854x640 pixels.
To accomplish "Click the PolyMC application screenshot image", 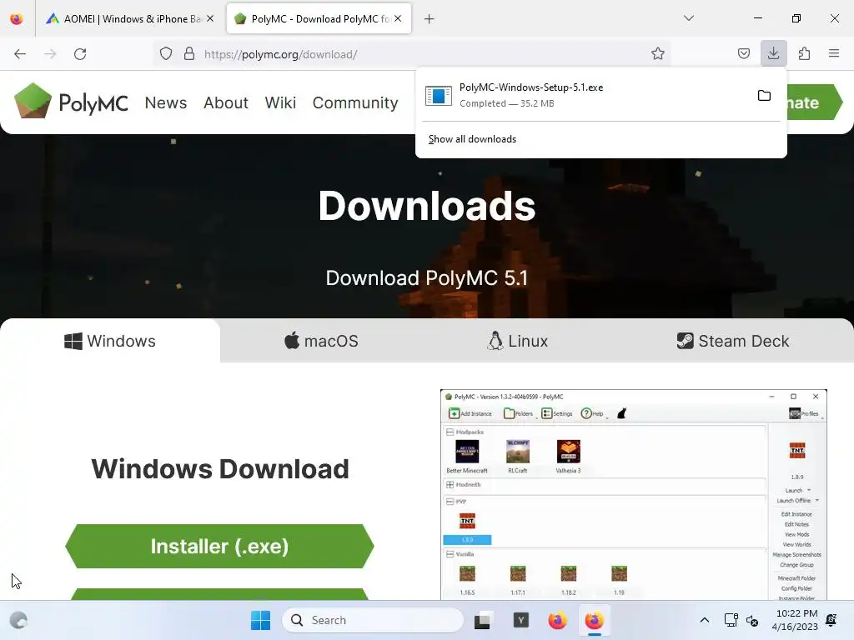I will [x=634, y=495].
